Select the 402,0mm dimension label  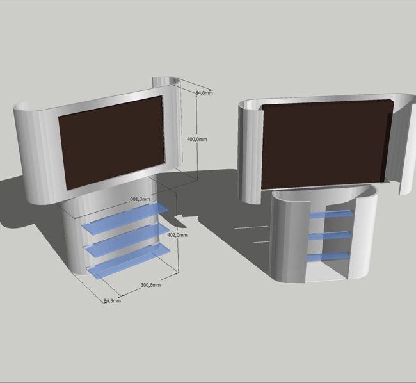[x=177, y=235]
